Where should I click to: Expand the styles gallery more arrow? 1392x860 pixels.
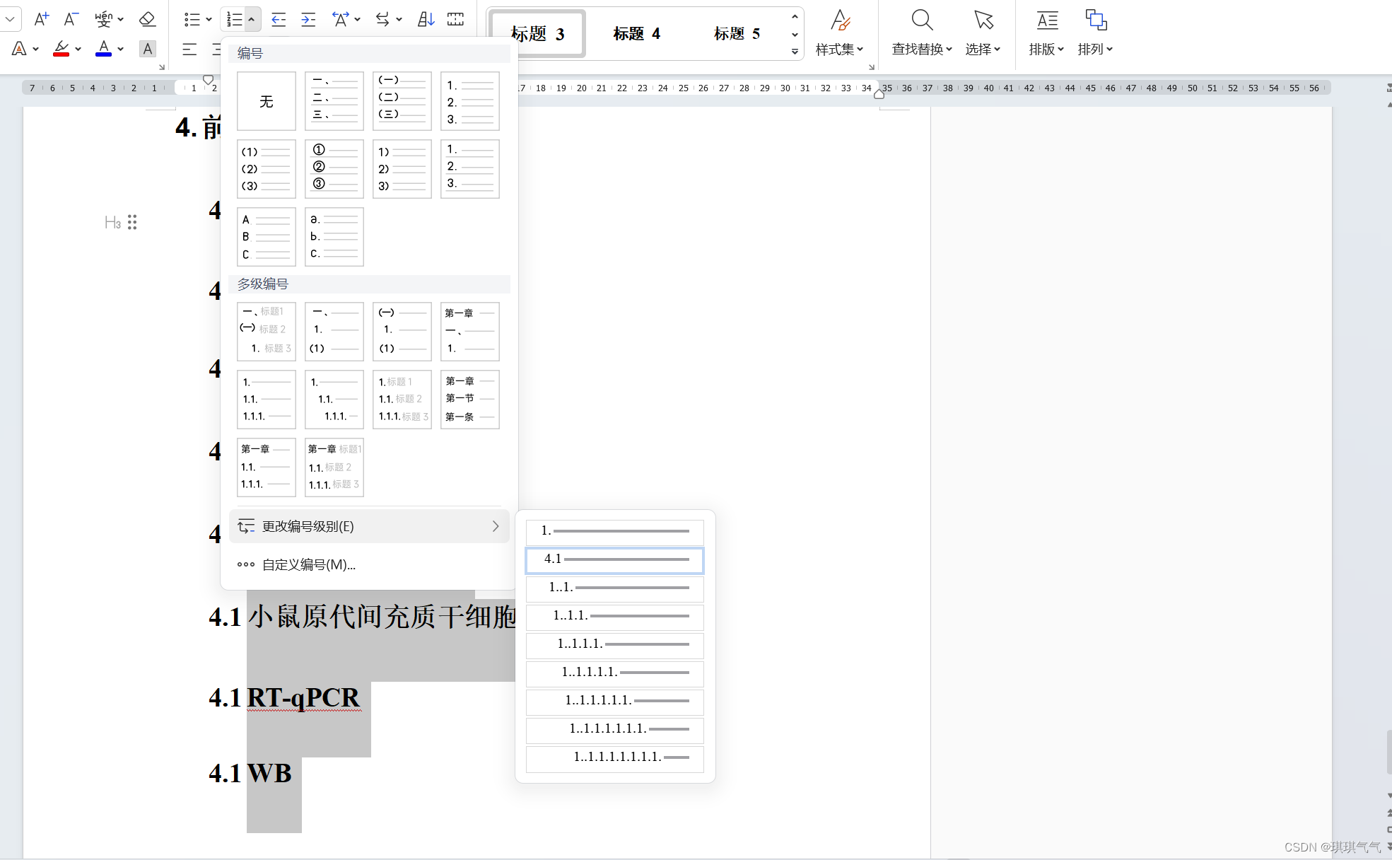pos(795,52)
